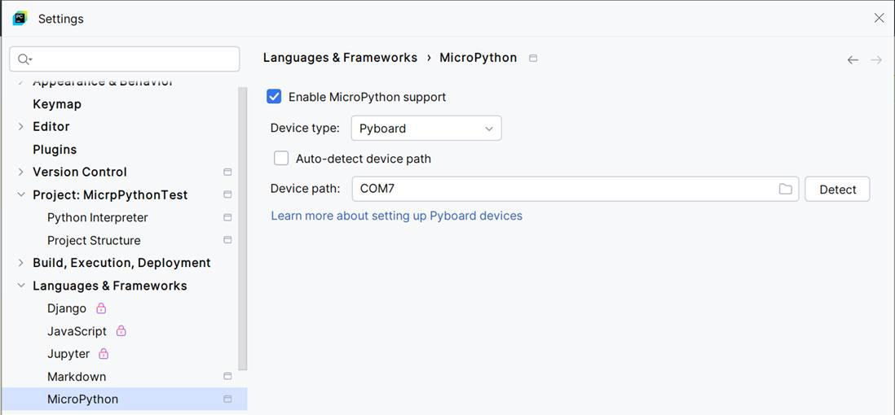This screenshot has height=415, width=895.
Task: Click the Detect button
Action: (837, 190)
